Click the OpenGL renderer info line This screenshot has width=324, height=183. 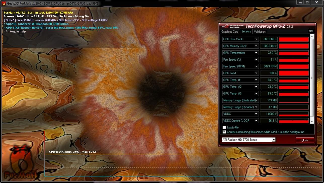point(36,24)
